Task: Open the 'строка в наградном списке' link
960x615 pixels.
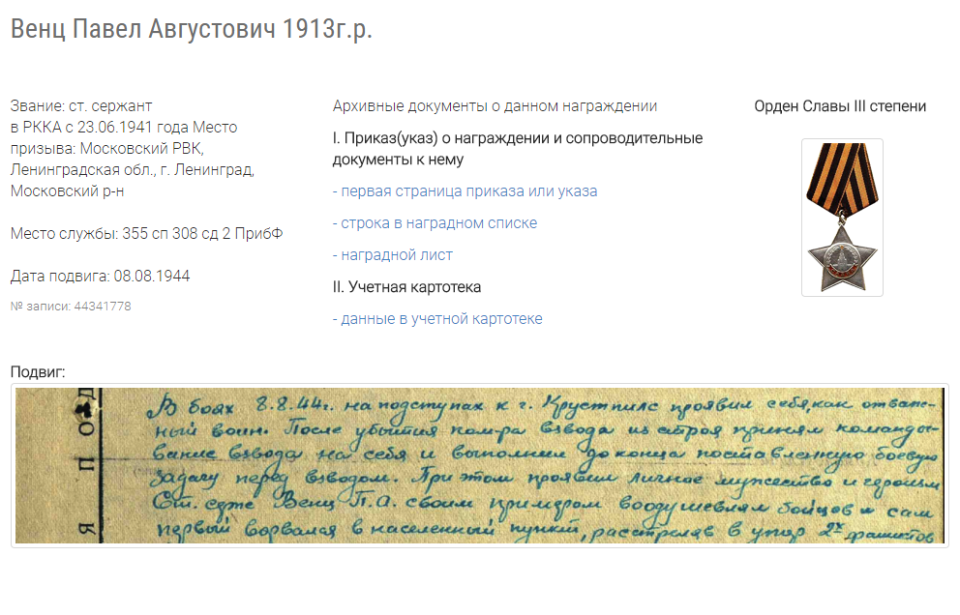Action: coord(435,223)
